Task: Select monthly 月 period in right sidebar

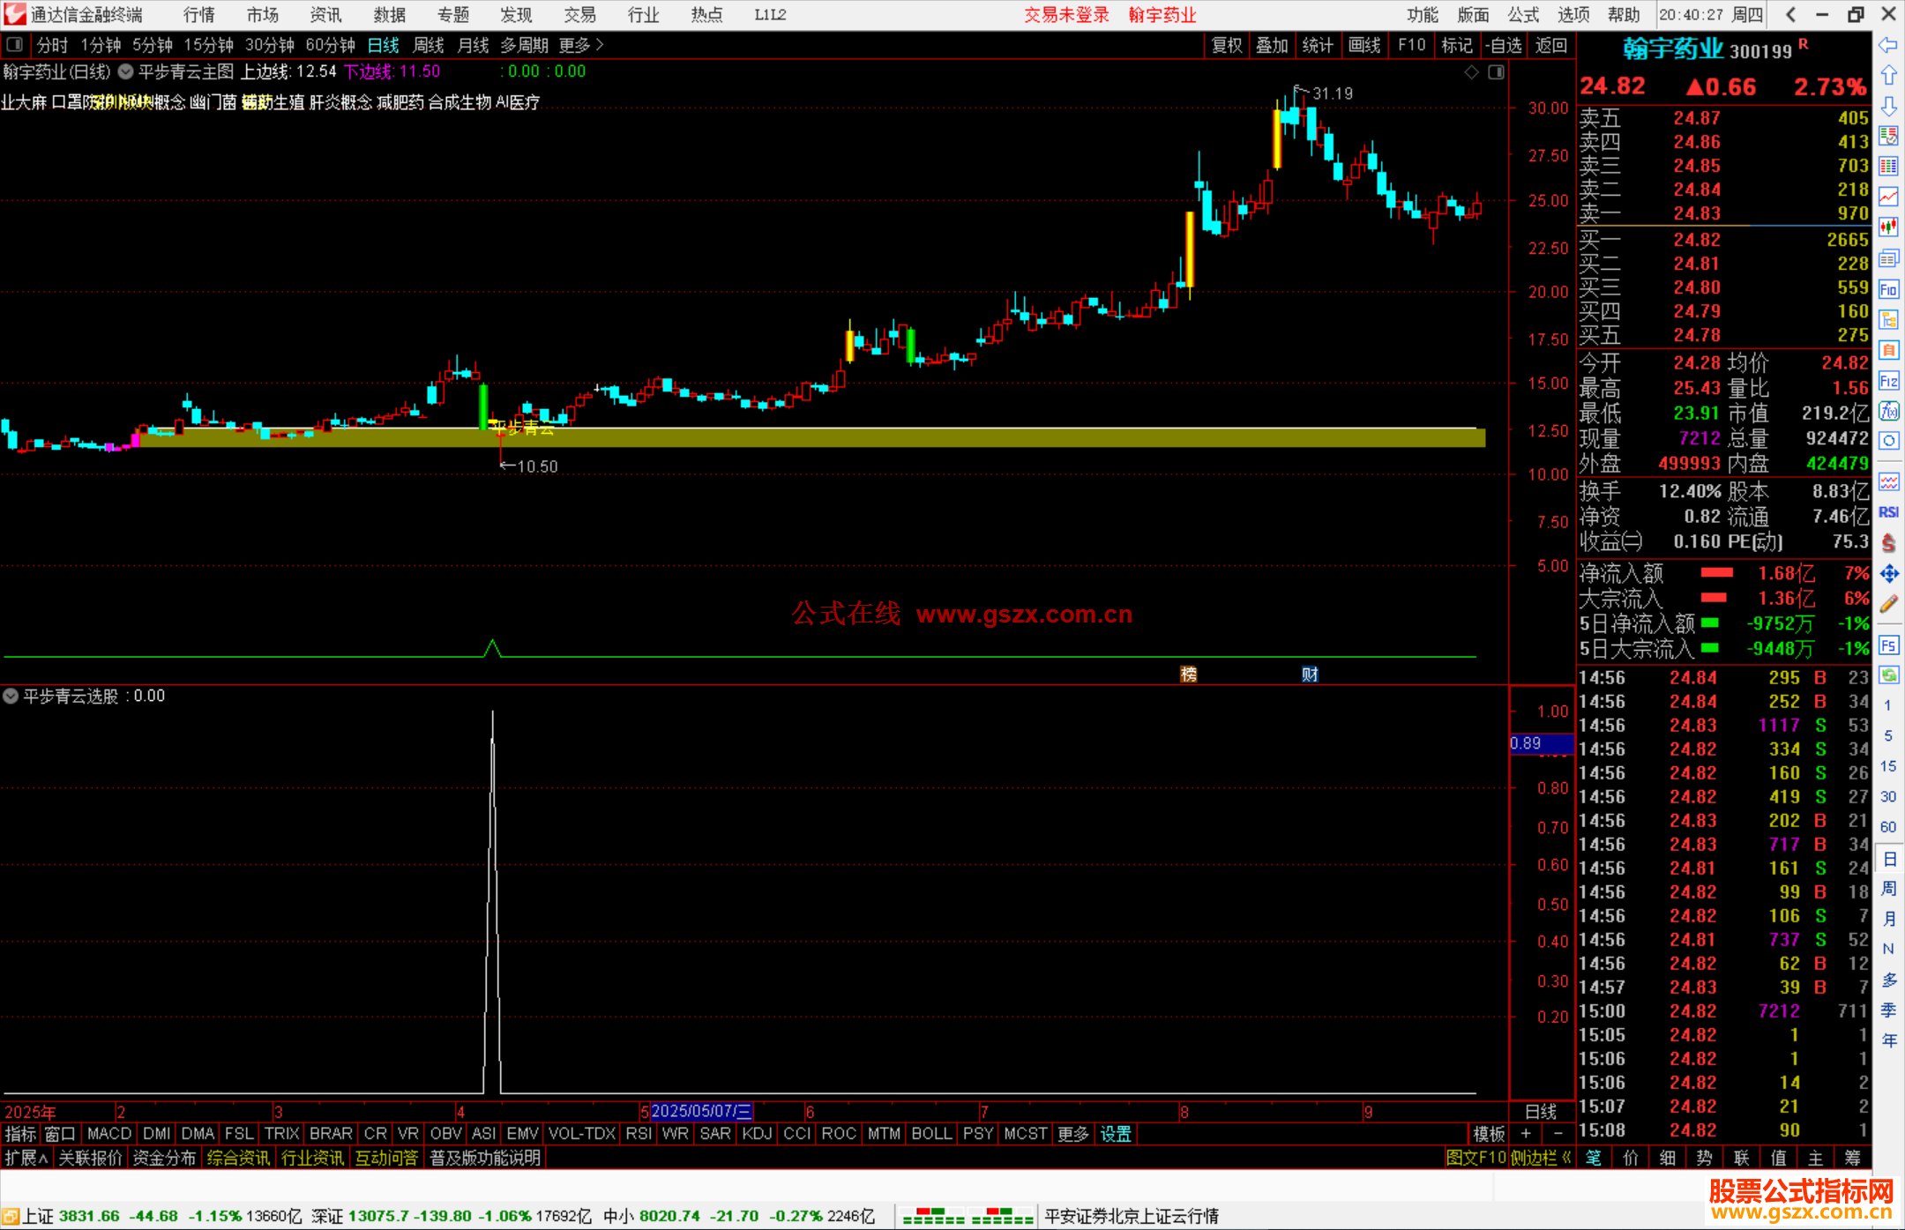Action: click(x=1888, y=919)
